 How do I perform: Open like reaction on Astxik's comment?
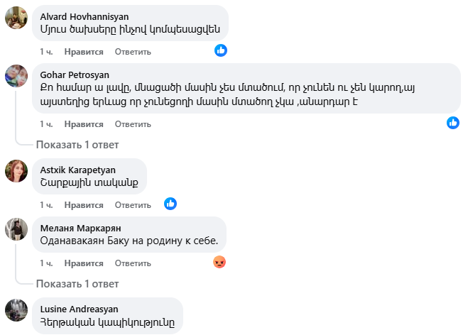tap(170, 204)
